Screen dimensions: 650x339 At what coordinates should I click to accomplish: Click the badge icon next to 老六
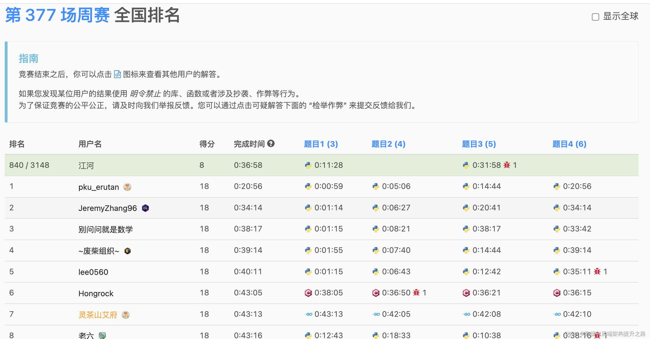point(102,335)
